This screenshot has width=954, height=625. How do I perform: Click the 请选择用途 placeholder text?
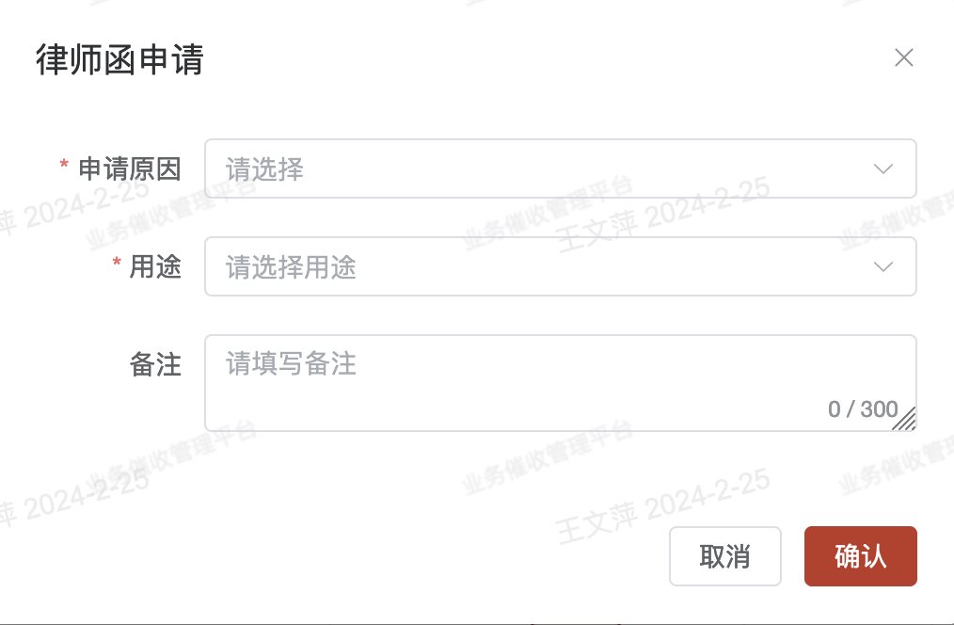(x=291, y=267)
